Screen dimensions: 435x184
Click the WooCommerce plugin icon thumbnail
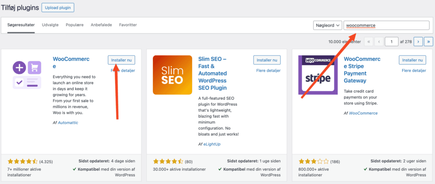click(x=27, y=75)
